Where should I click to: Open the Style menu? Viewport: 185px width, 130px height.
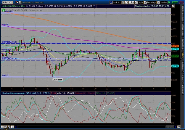pyautogui.click(x=139, y=2)
